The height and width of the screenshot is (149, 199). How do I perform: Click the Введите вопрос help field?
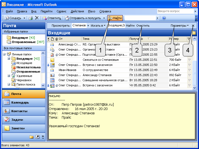pyautogui.click(x=175, y=11)
